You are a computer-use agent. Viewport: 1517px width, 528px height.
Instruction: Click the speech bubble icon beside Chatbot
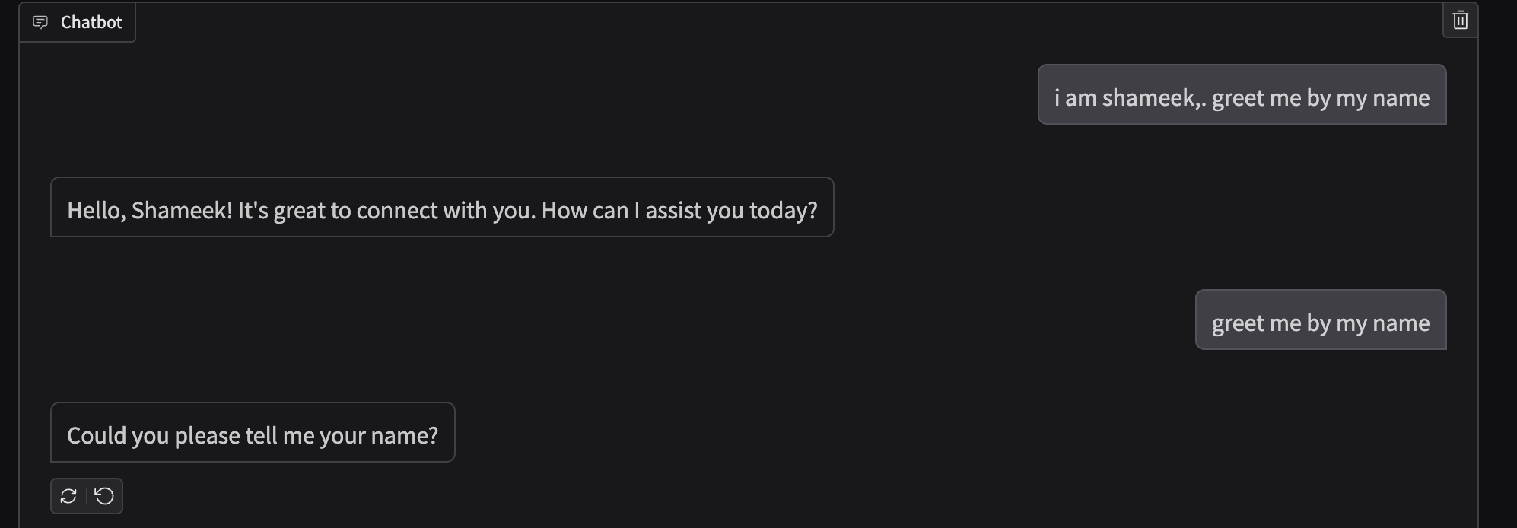[40, 22]
